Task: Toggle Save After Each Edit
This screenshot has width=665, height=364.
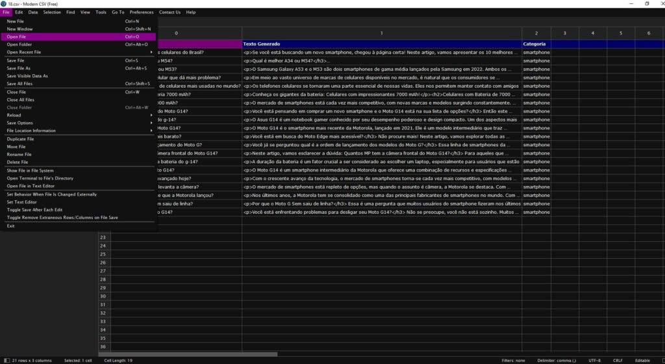Action: [78, 209]
